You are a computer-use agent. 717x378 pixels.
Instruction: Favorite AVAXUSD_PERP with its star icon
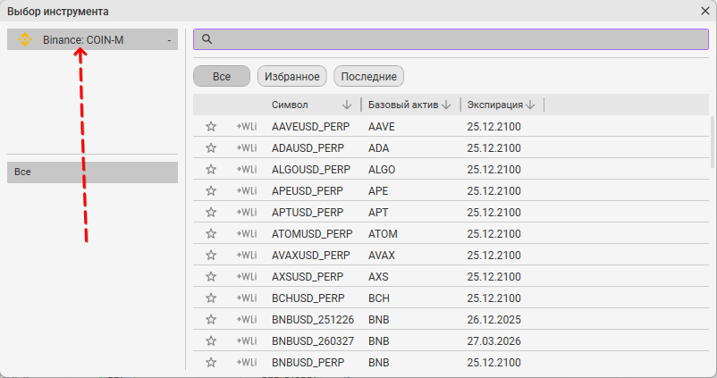pos(211,255)
